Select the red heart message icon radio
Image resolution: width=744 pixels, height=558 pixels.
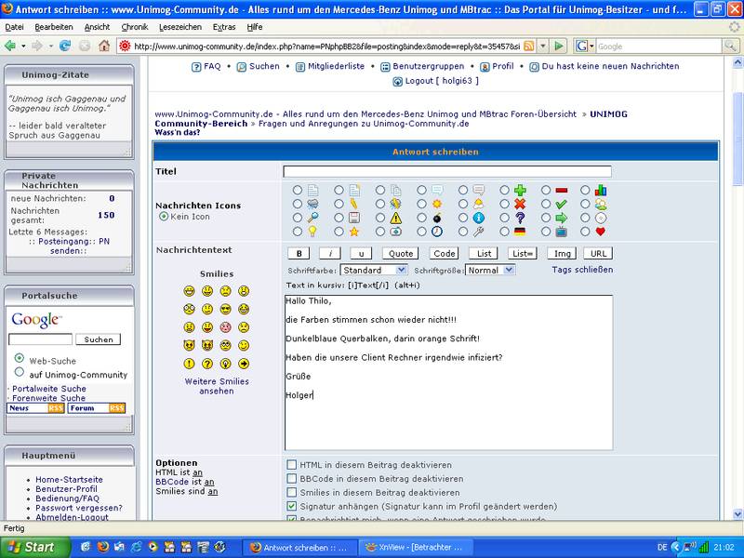(585, 232)
